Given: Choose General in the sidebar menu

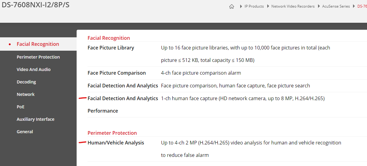Looking at the screenshot, I should click(x=25, y=132).
